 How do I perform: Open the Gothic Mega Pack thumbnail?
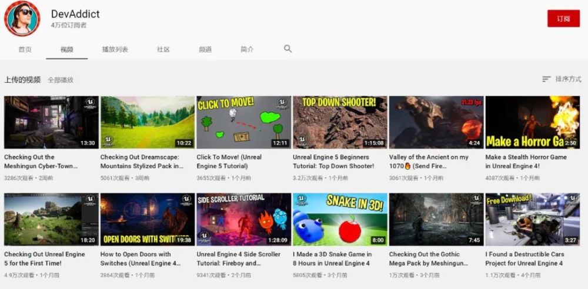click(x=436, y=219)
